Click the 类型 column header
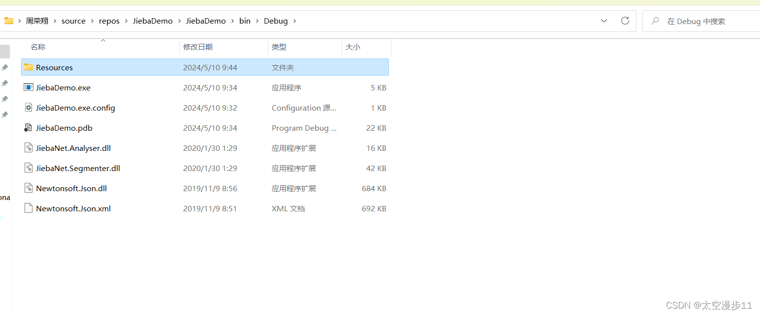Viewport: 760px width, 315px height. (279, 47)
